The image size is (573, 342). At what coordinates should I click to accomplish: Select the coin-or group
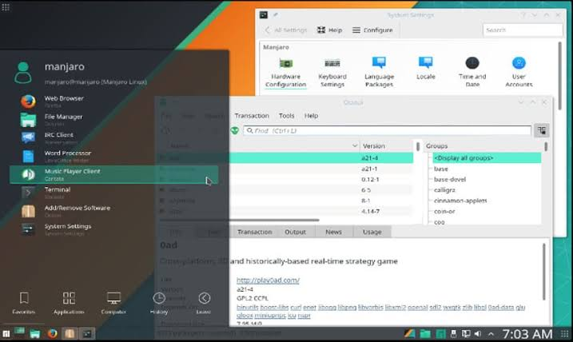[x=444, y=211]
